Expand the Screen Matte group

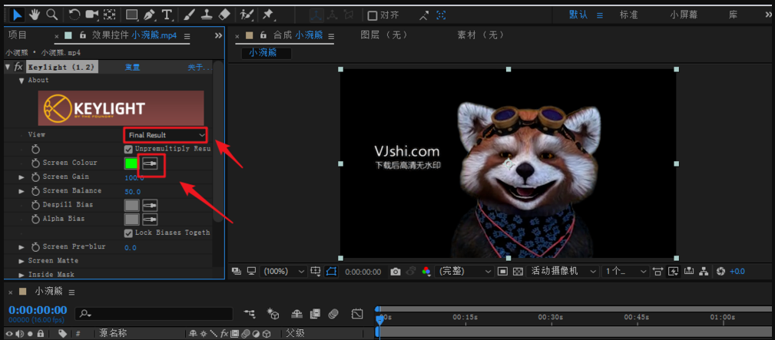(22, 260)
